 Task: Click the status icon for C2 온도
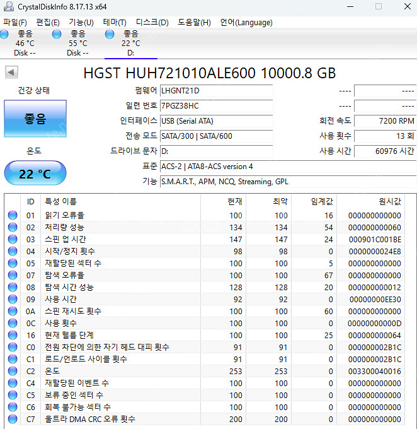13,371
